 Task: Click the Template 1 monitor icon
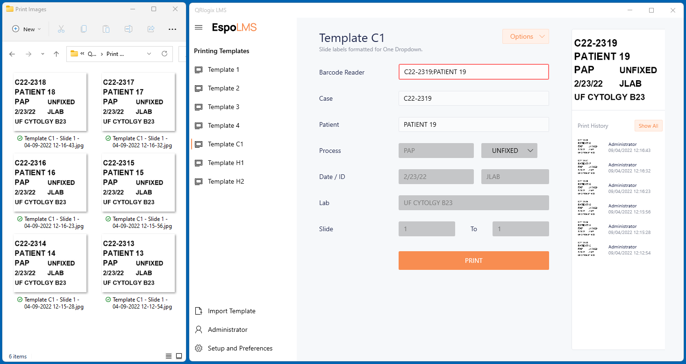point(199,70)
